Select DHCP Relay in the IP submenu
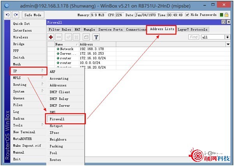 point(66,98)
